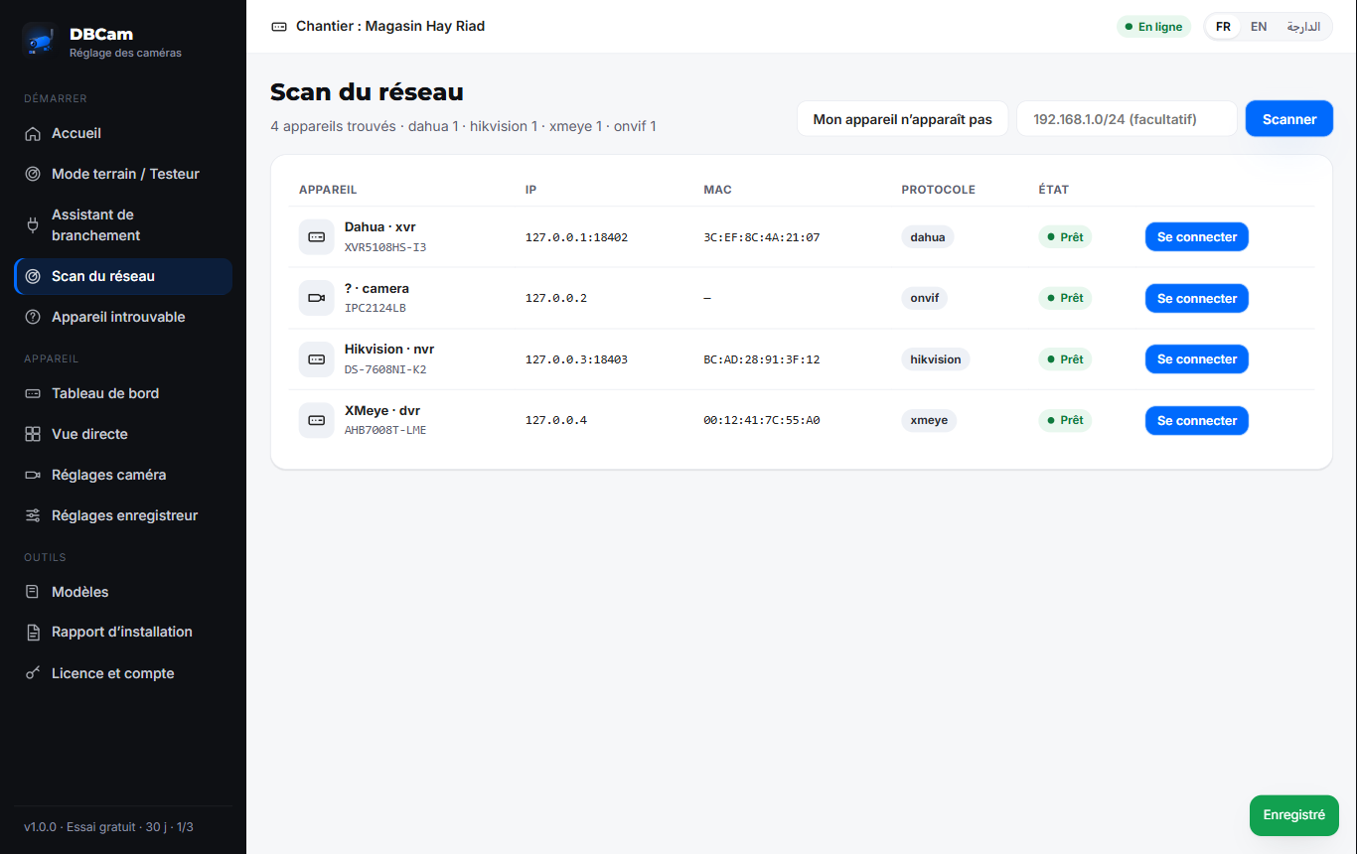1357x854 pixels.
Task: Click the En ligne status badge
Action: pos(1153,27)
